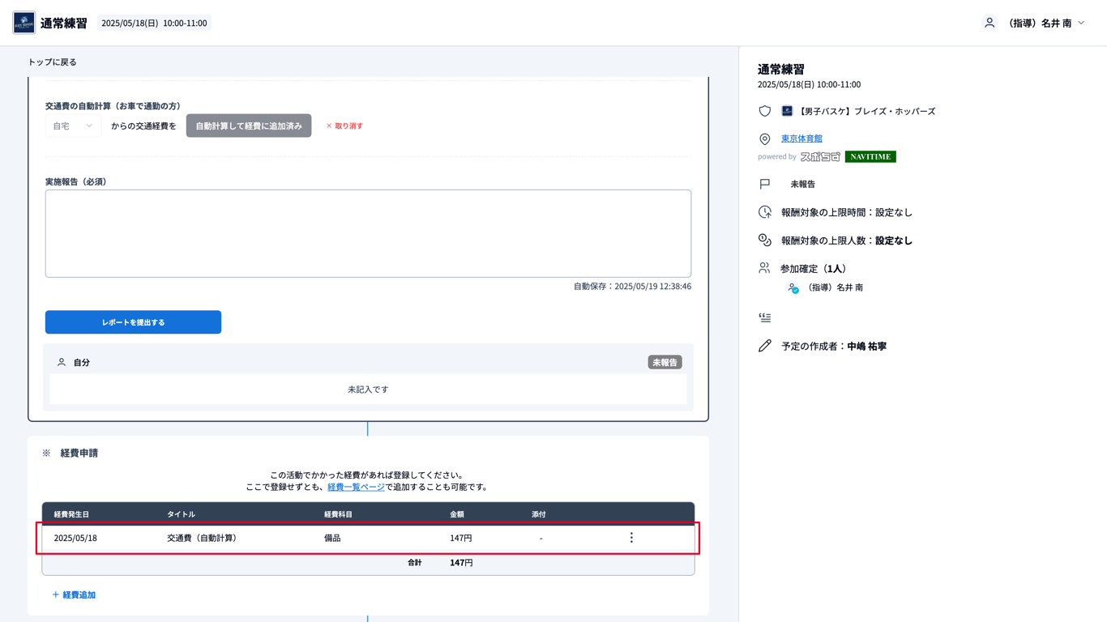Go back via トップに戻る

(x=52, y=62)
